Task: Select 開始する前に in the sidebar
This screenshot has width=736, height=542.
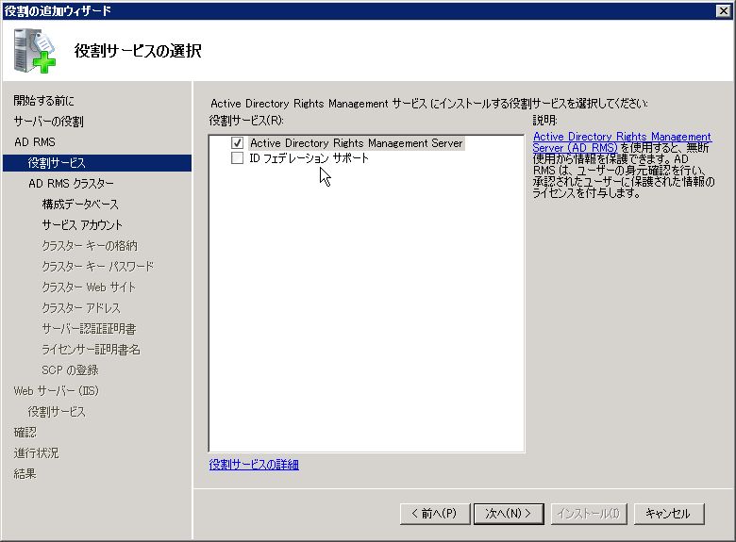Action: click(x=43, y=100)
